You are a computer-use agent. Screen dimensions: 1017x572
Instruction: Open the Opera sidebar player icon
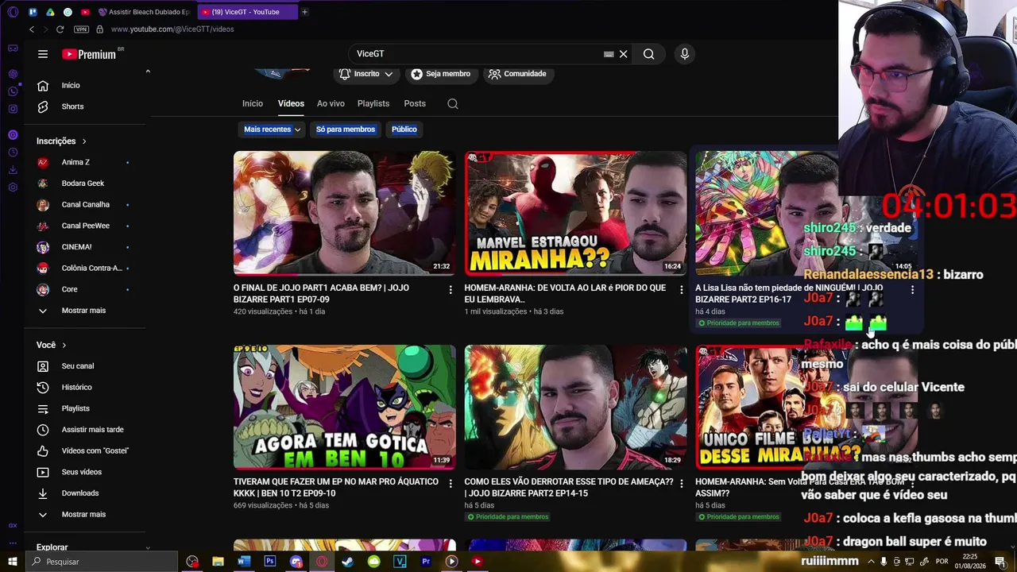click(x=13, y=135)
